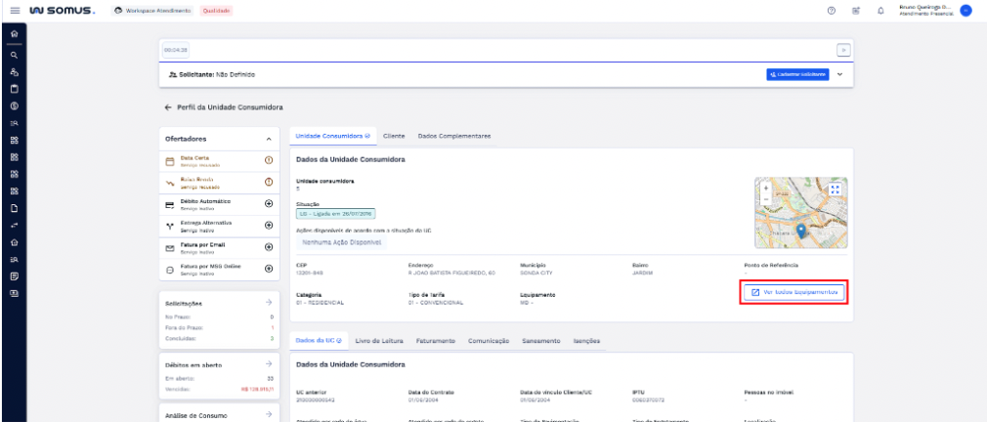This screenshot has height=422, width=987.
Task: Open the help question mark icon
Action: tap(831, 11)
